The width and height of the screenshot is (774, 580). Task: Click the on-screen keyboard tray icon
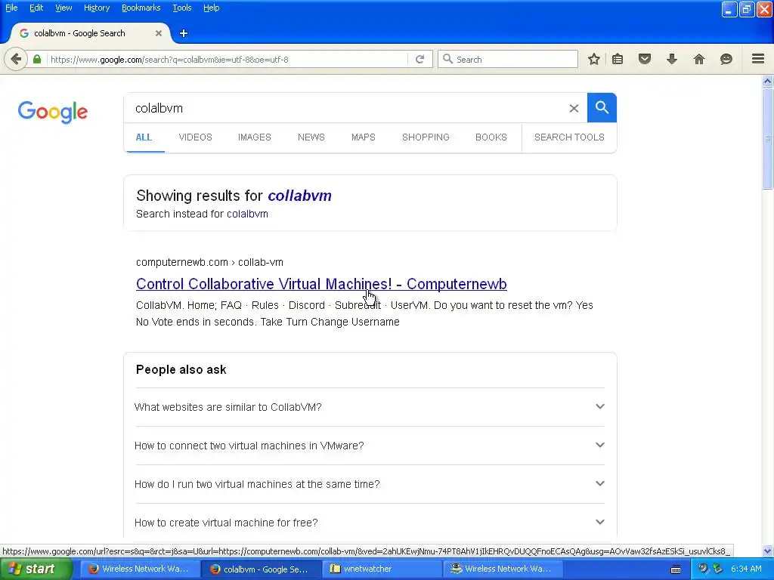676,569
